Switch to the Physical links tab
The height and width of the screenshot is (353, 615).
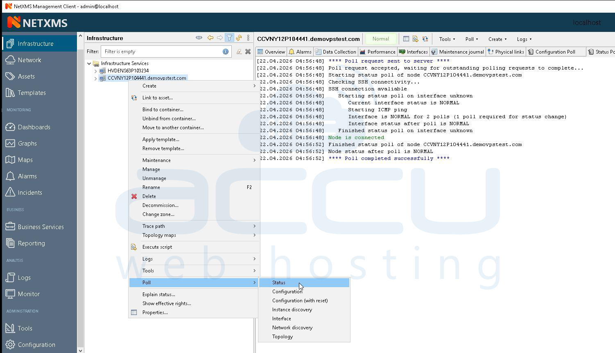click(x=506, y=52)
